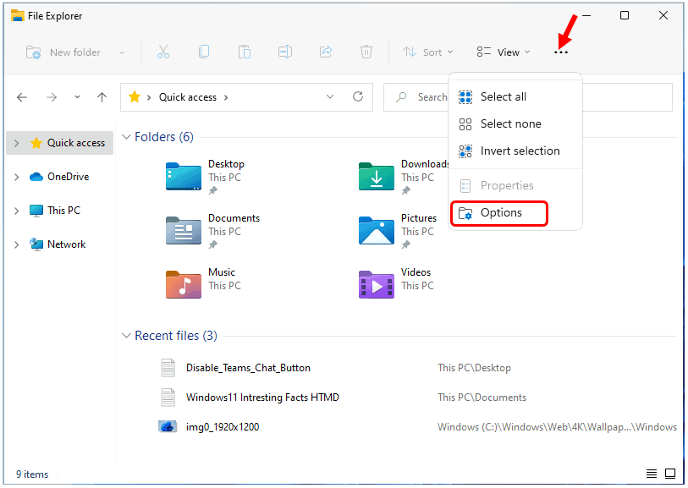The width and height of the screenshot is (688, 488).
Task: Choose Select none from the menu
Action: point(515,124)
